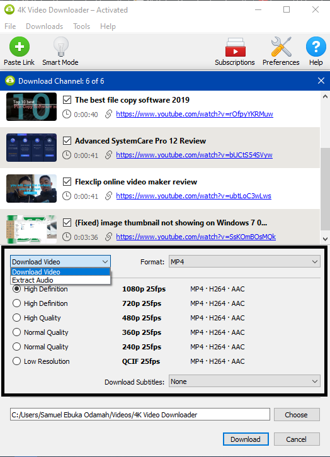Click the Choose folder button
Image resolution: width=330 pixels, height=457 pixels.
[x=297, y=414]
